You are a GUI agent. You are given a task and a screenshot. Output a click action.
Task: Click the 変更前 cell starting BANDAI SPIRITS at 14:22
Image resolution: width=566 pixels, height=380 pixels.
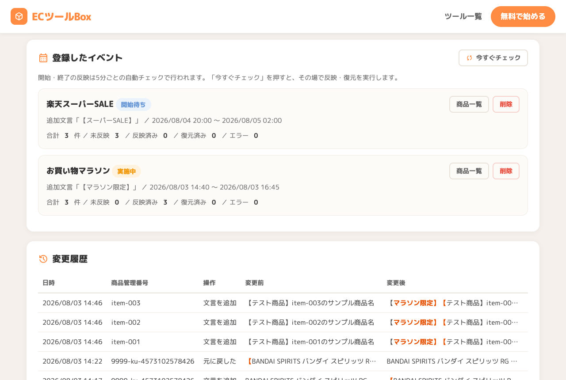click(311, 361)
